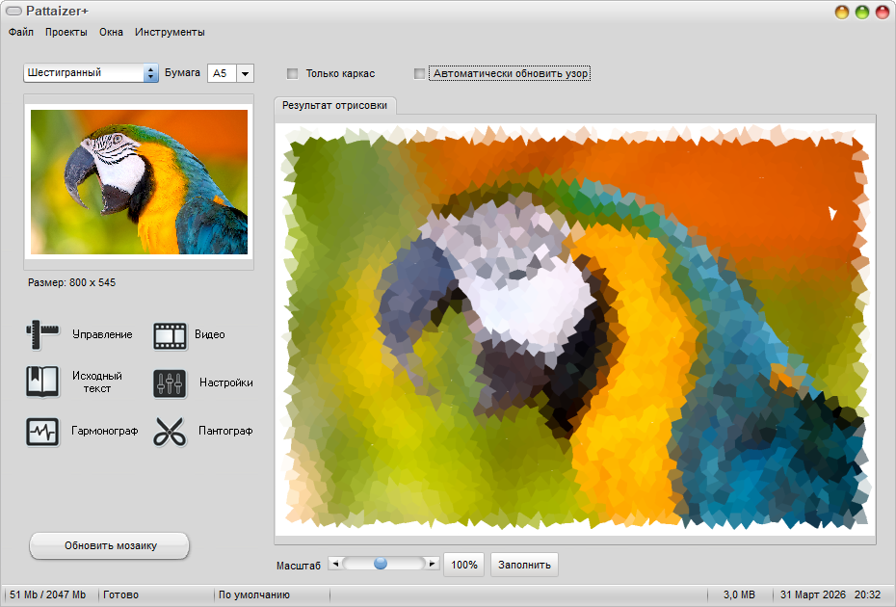The width and height of the screenshot is (896, 607).
Task: Open the Управление ruler icon
Action: pyautogui.click(x=42, y=334)
